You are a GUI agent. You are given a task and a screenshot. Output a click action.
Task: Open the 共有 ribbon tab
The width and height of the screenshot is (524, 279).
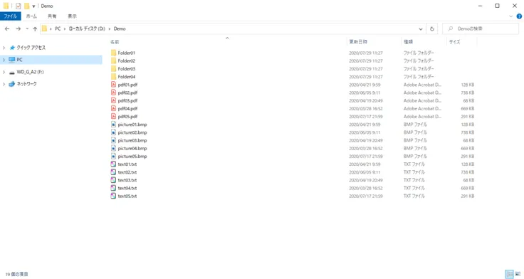[x=52, y=16]
